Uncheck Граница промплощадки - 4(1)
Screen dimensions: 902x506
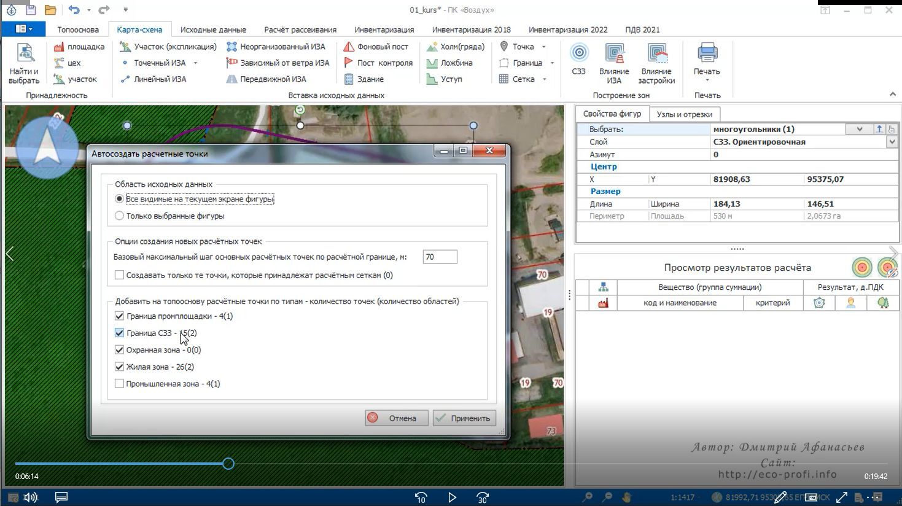(119, 316)
